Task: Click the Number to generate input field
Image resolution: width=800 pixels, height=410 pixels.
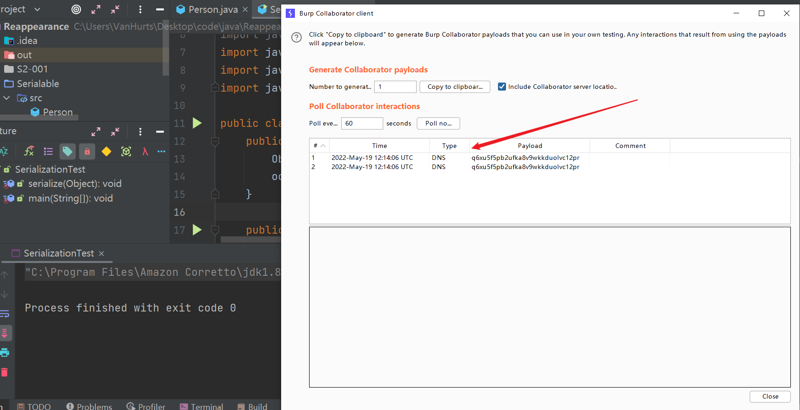Action: click(x=395, y=87)
